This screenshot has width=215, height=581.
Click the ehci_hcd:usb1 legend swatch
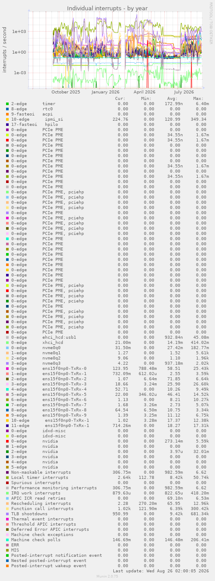tap(7, 337)
